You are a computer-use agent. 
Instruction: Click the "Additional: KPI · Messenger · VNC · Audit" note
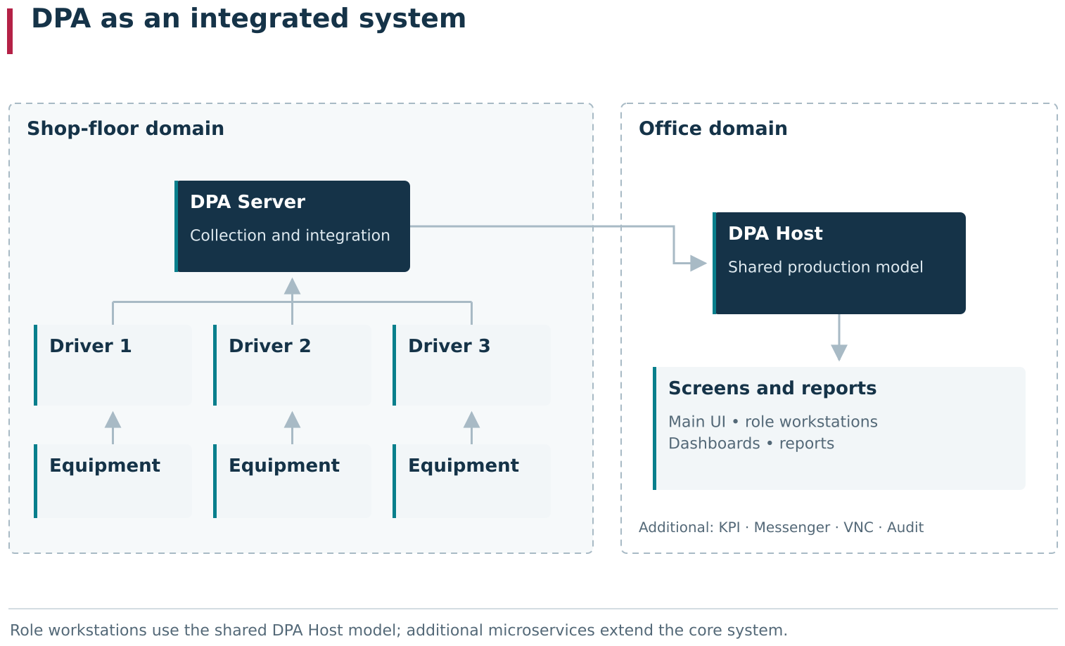[781, 528]
